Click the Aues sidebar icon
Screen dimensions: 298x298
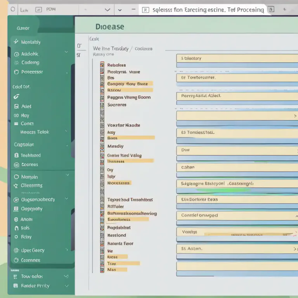pyautogui.click(x=17, y=106)
